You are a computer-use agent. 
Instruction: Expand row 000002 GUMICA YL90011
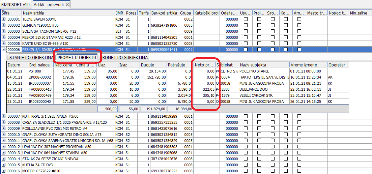click(4, 25)
